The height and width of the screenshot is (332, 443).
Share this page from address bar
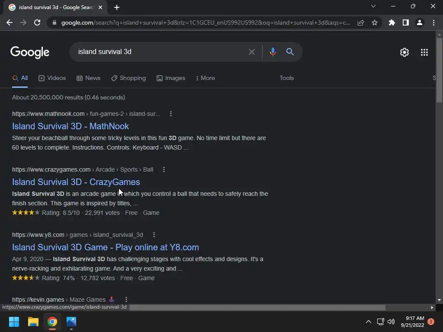[361, 22]
